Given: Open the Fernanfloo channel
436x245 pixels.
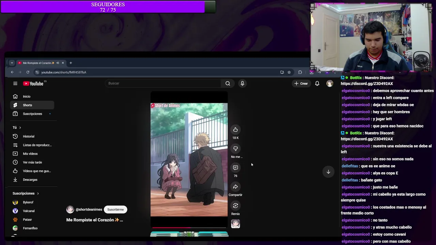Looking at the screenshot, I should (32, 228).
